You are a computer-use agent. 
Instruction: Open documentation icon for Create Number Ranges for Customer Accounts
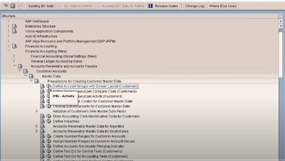click(x=43, y=136)
